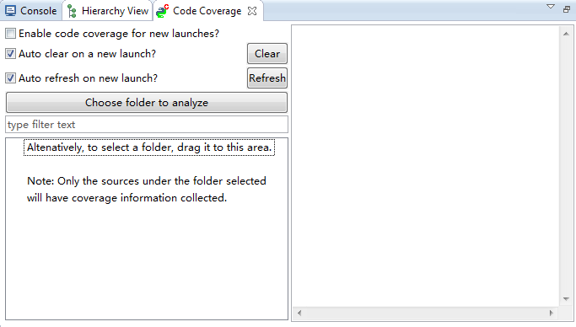
Task: Click the Code Coverage python icon
Action: coord(162,11)
